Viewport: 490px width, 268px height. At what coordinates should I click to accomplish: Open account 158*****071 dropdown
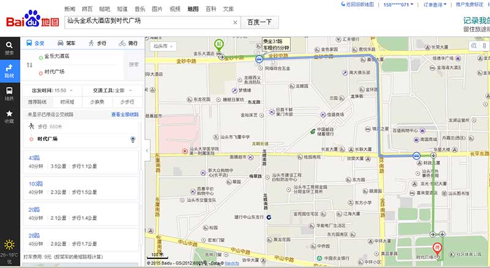[x=398, y=5]
